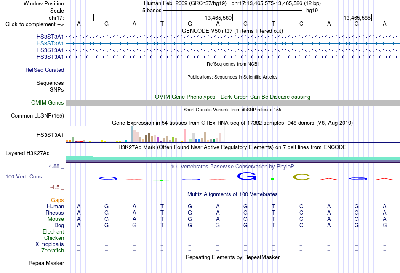Image resolution: width=400 pixels, height=273 pixels.
Task: Click the Zebrafish alignment row label
Action: pos(53,251)
